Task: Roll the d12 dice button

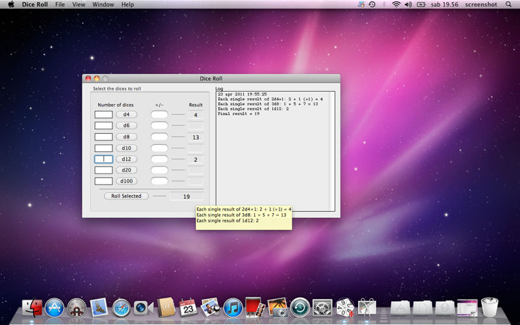Action: click(126, 159)
